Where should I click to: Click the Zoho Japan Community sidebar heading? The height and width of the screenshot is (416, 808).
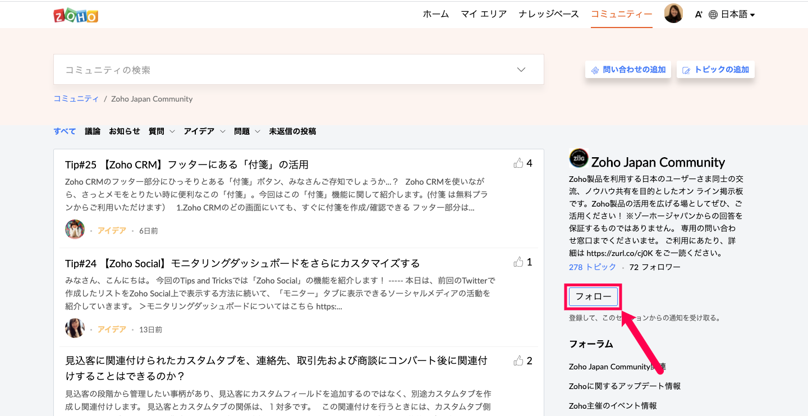coord(658,162)
